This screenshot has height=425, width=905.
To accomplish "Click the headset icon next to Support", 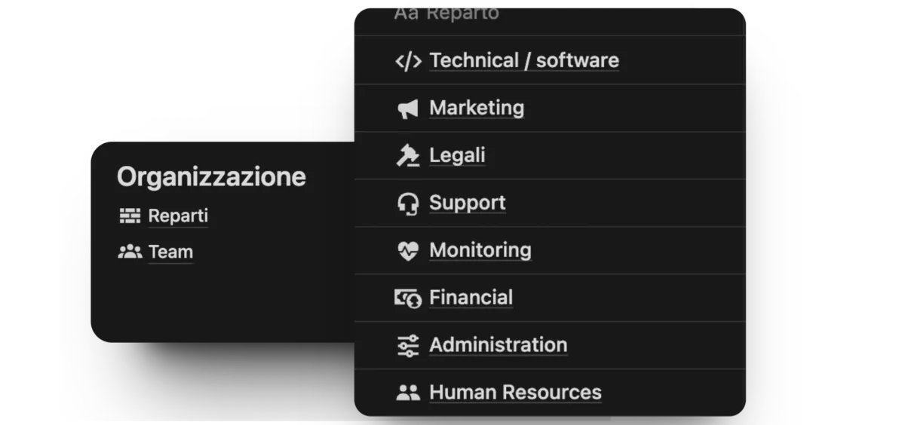I will [408, 203].
